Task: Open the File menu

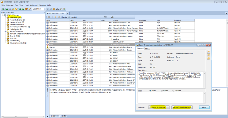Action: point(3,5)
